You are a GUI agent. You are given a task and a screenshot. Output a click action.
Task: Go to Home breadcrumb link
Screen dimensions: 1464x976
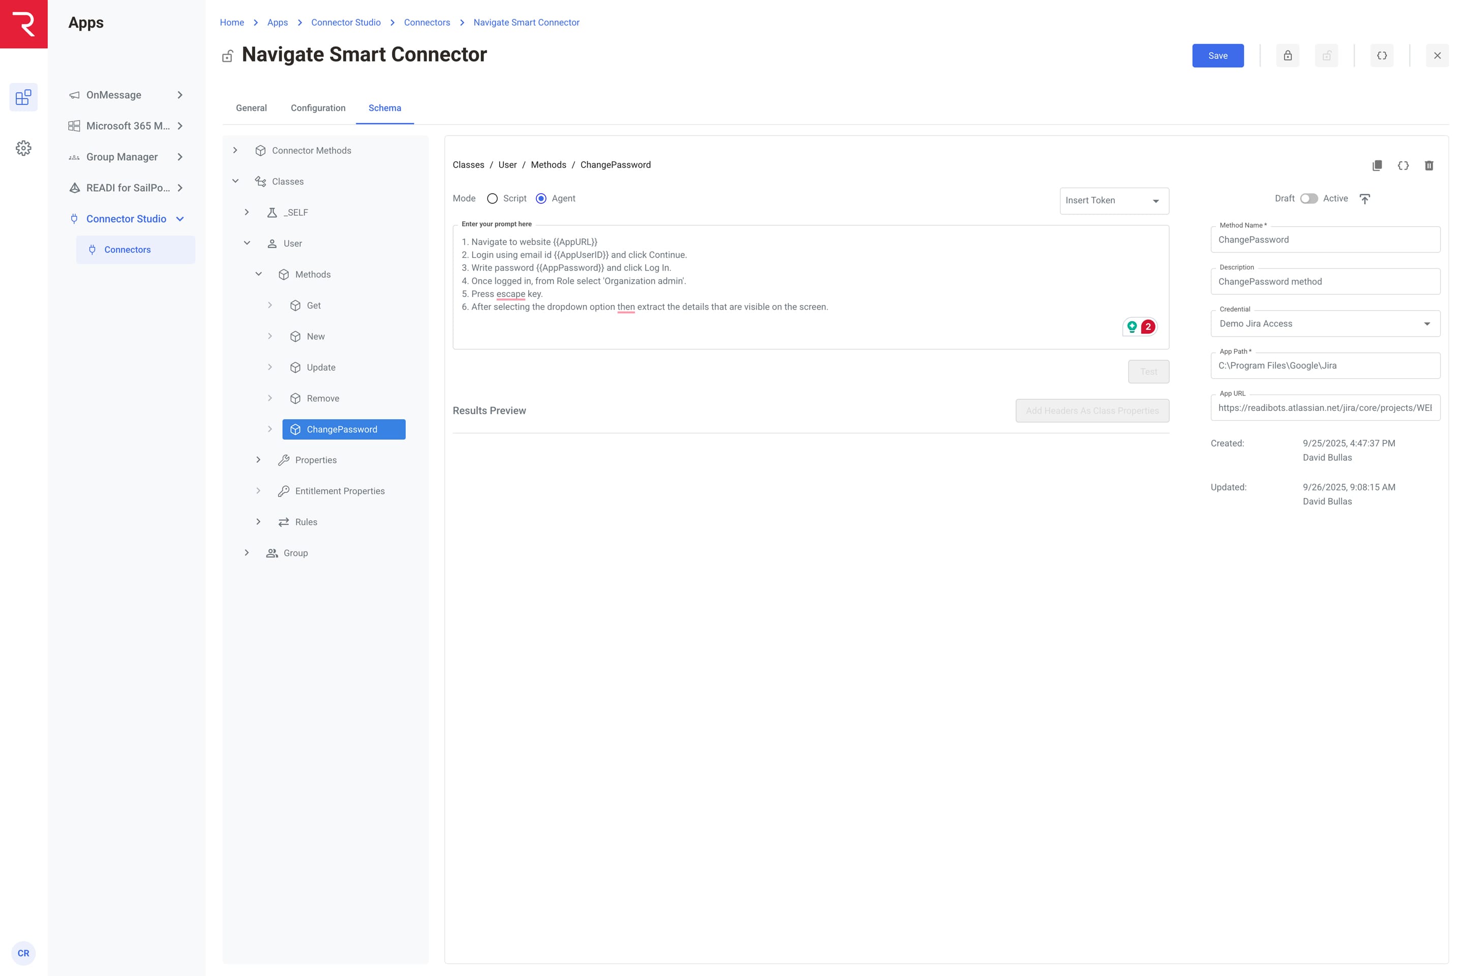[232, 22]
